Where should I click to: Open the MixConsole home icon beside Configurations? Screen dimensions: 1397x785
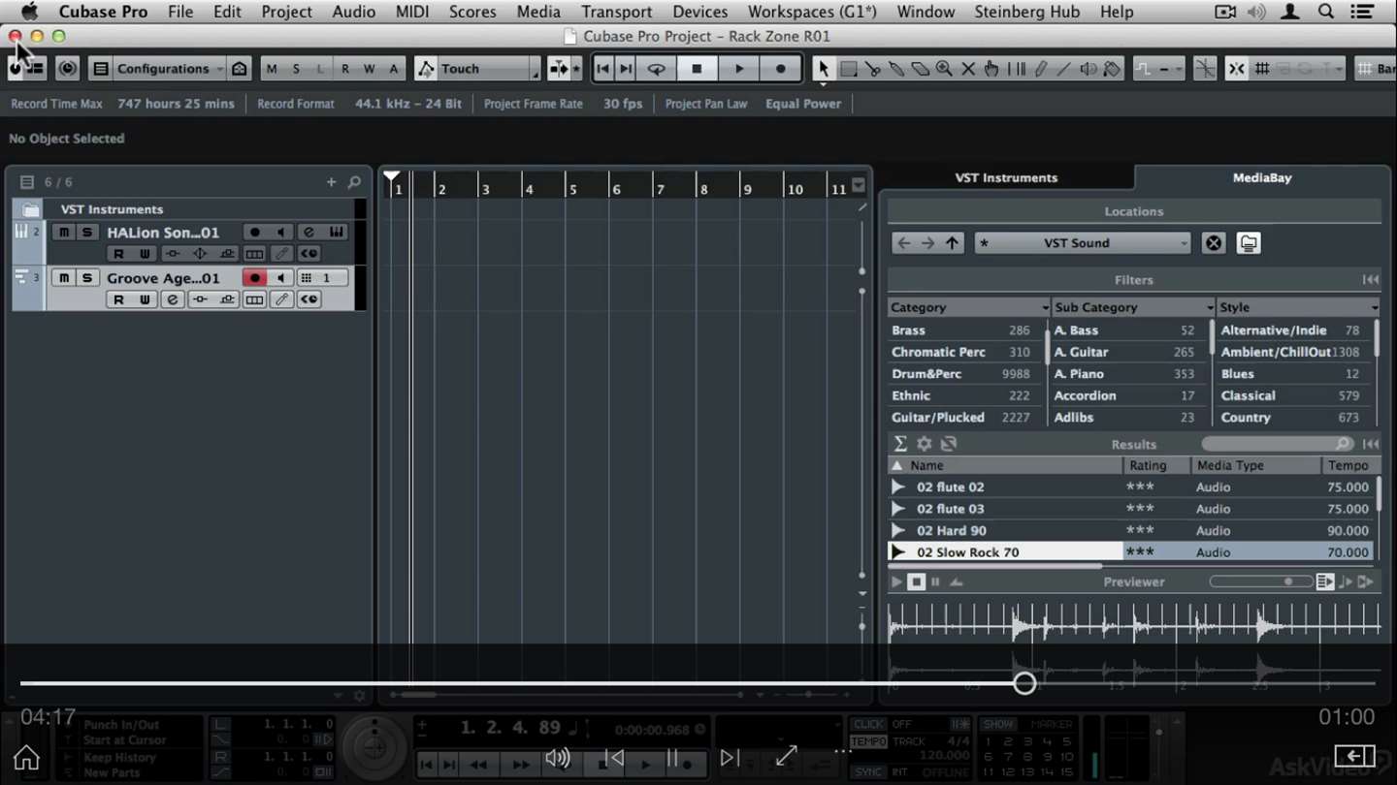240,69
